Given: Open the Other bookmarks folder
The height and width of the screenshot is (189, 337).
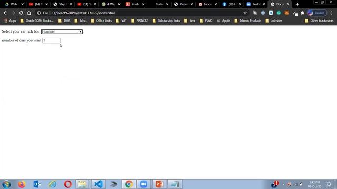Looking at the screenshot, I should click(319, 21).
